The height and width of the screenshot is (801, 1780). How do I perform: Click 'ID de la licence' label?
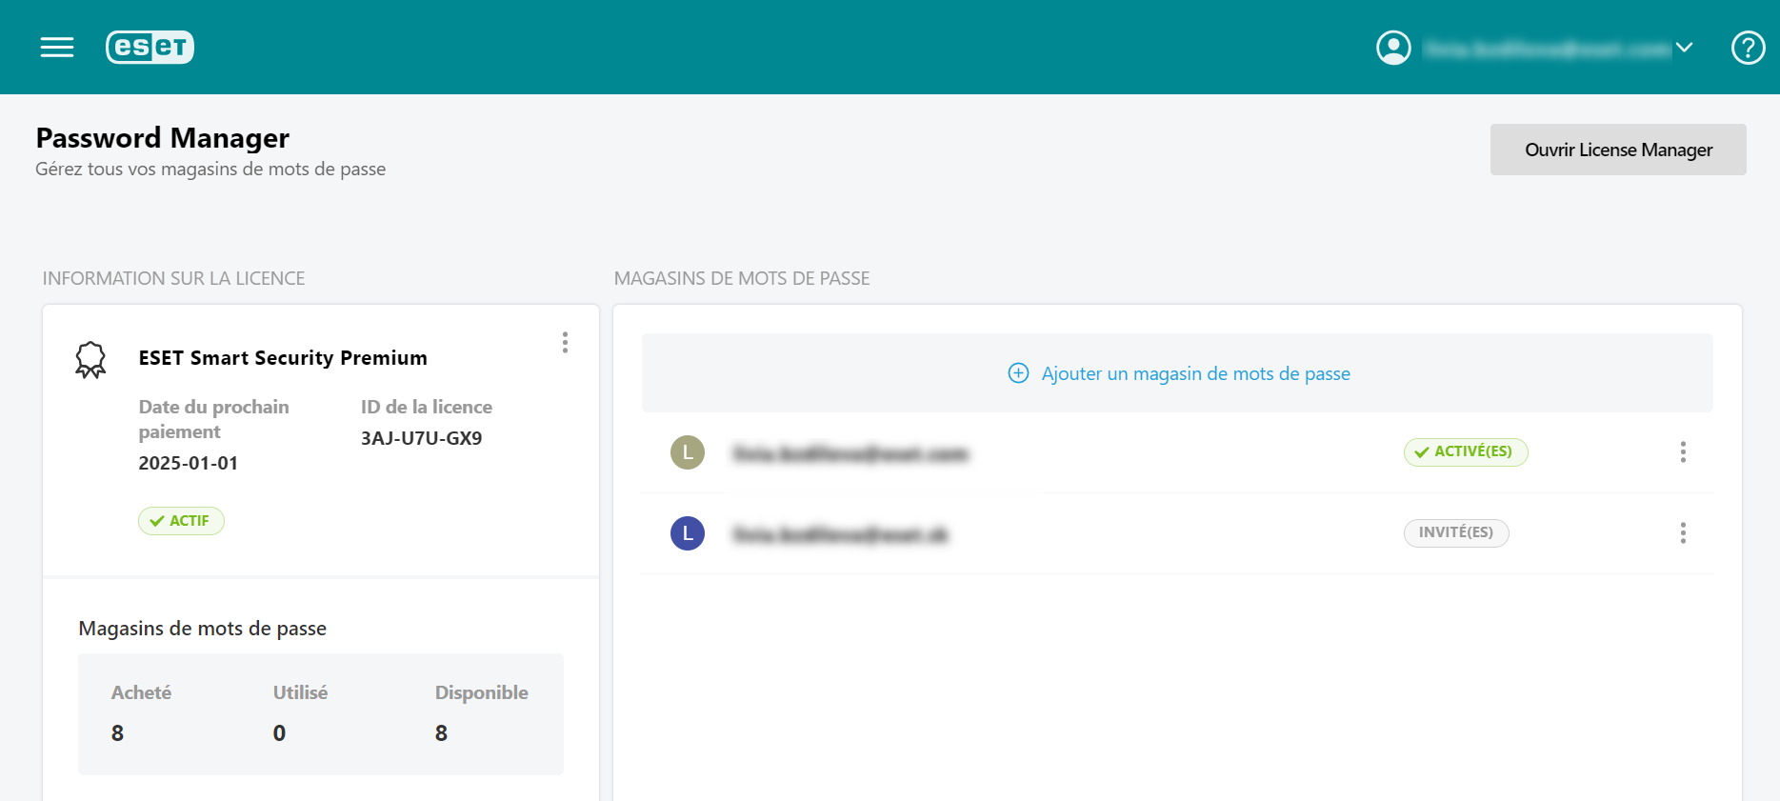[427, 407]
